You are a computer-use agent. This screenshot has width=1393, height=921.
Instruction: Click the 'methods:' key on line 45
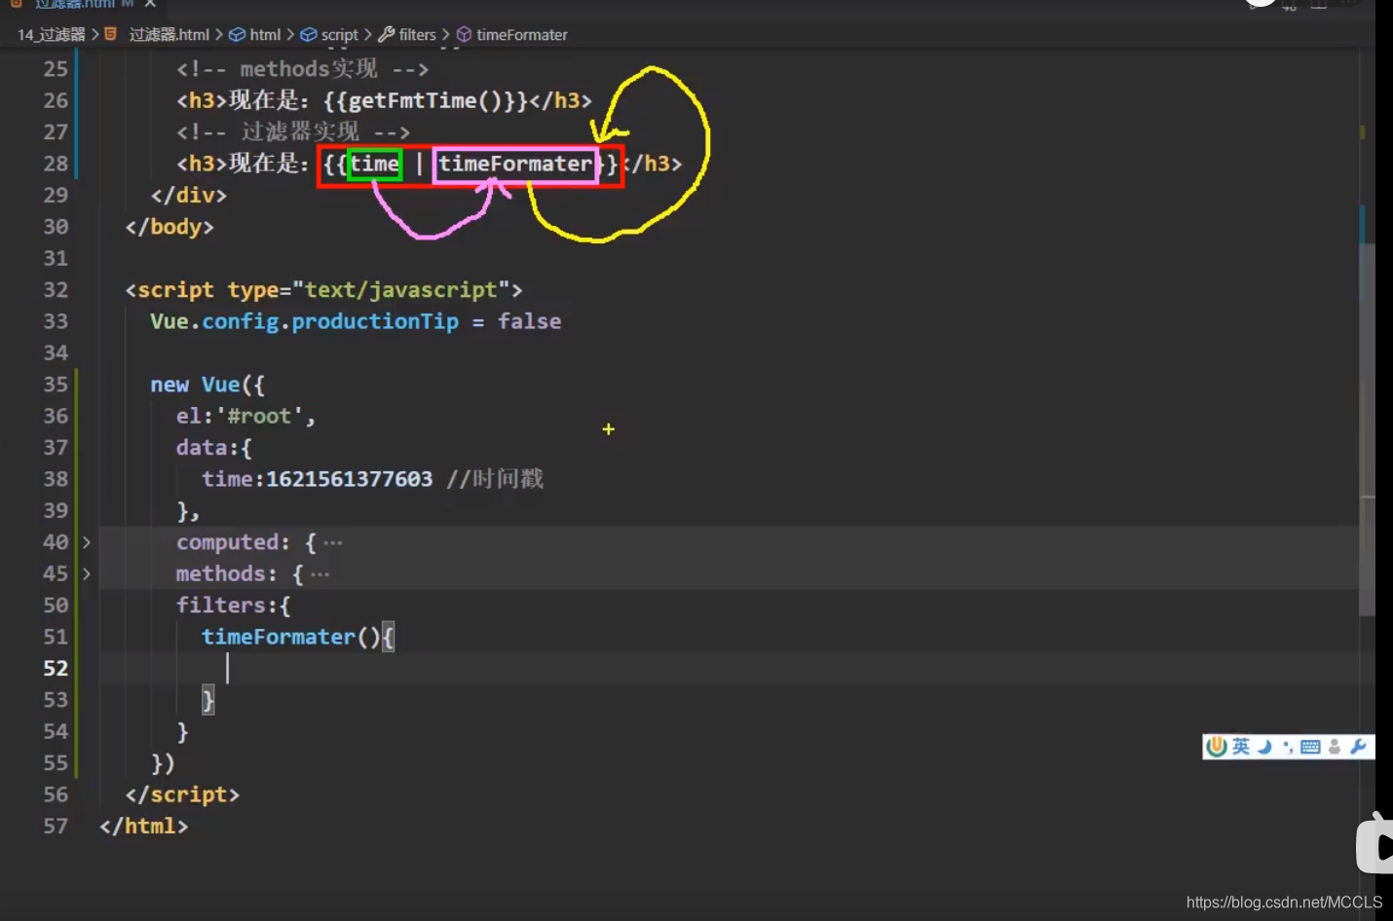click(226, 573)
